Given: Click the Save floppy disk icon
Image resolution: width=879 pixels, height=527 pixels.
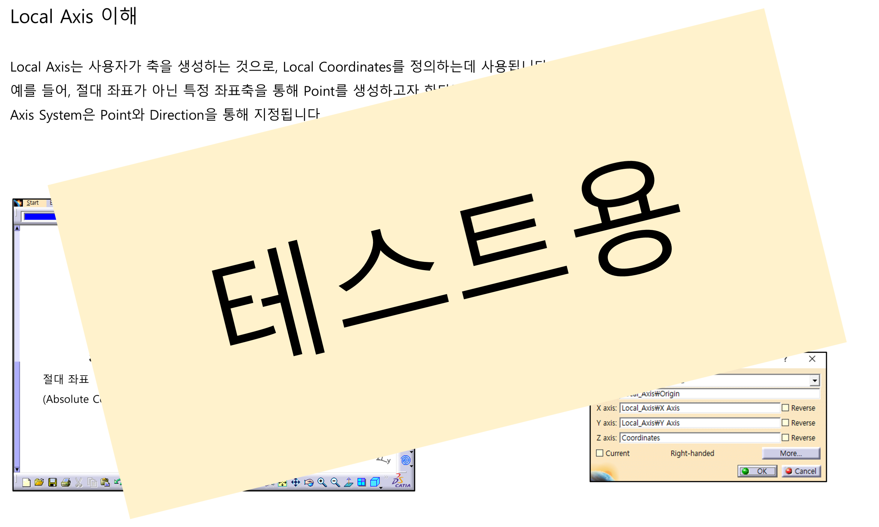Looking at the screenshot, I should click(x=52, y=482).
